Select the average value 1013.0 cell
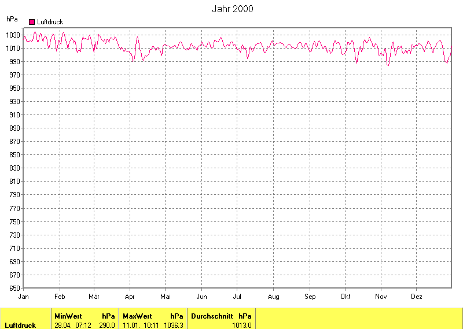463x329 pixels. [242, 325]
